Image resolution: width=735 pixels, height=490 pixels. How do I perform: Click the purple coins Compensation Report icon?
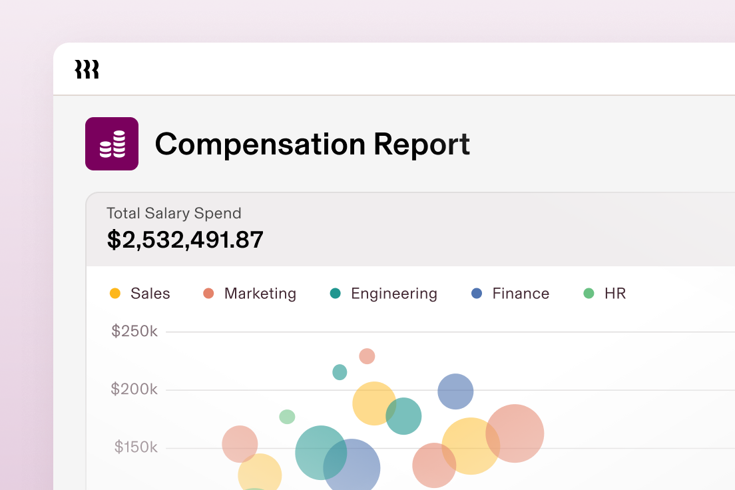click(112, 143)
